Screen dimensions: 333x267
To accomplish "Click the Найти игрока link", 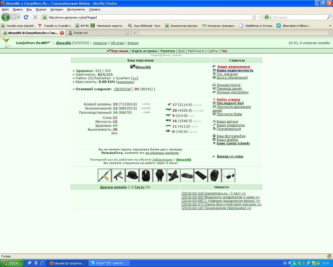I will [x=228, y=99].
